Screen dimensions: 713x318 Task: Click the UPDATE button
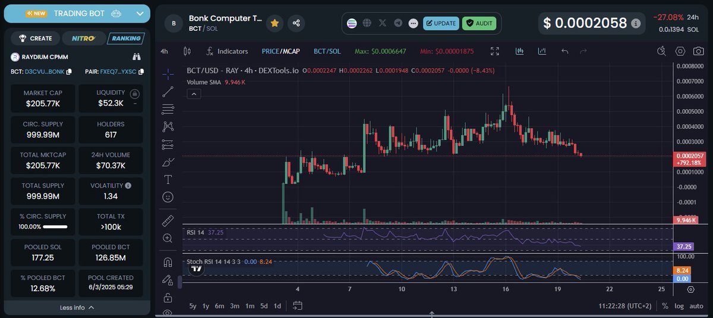[x=441, y=23]
